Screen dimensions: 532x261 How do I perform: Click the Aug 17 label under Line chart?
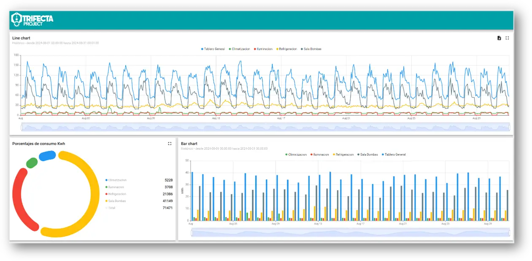point(281,118)
